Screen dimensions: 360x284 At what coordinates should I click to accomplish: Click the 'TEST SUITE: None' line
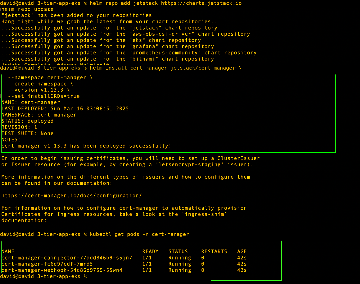pos(28,133)
